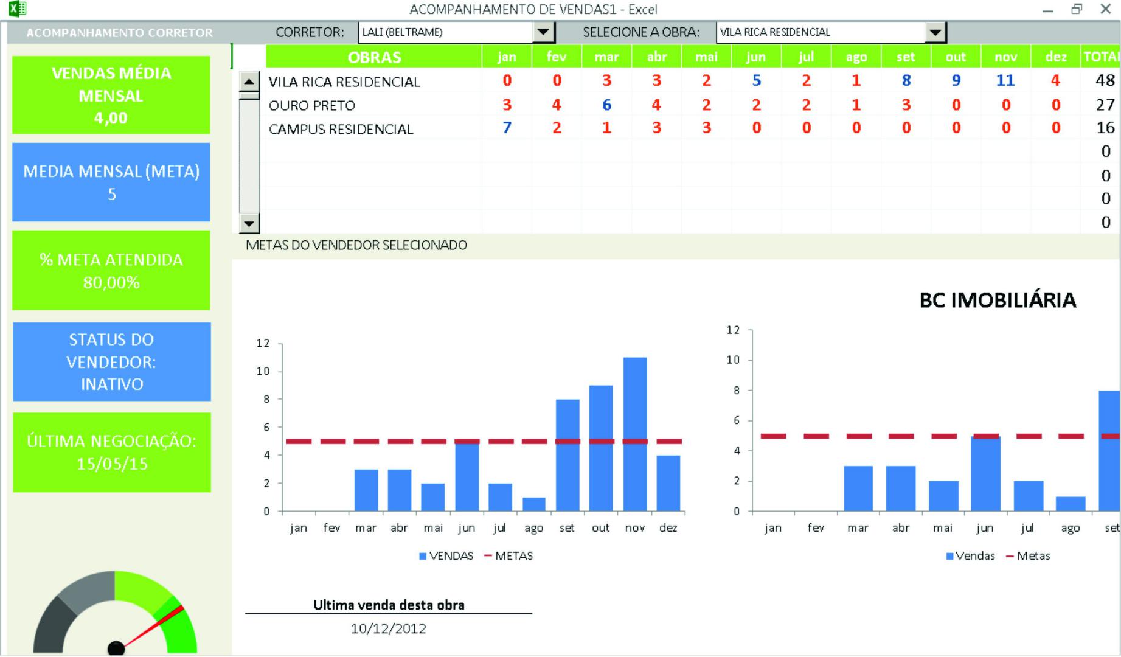
Task: Select the VILA RICA RESIDENCIAL row
Action: coord(344,82)
